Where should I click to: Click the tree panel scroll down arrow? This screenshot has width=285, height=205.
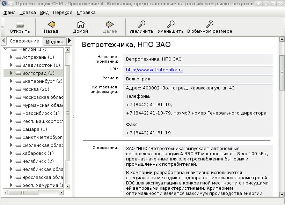[x=67, y=186]
